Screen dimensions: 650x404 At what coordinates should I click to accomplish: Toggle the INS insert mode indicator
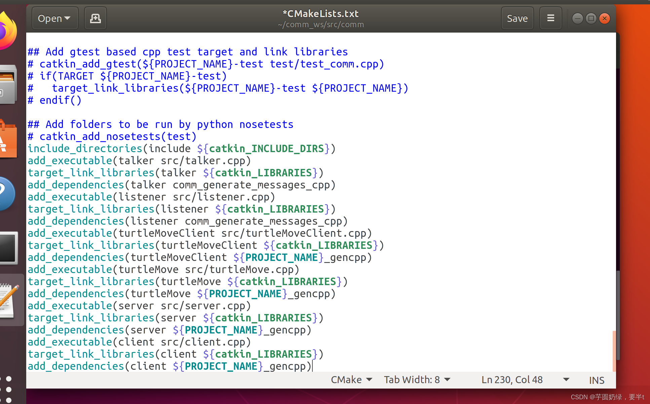click(597, 380)
